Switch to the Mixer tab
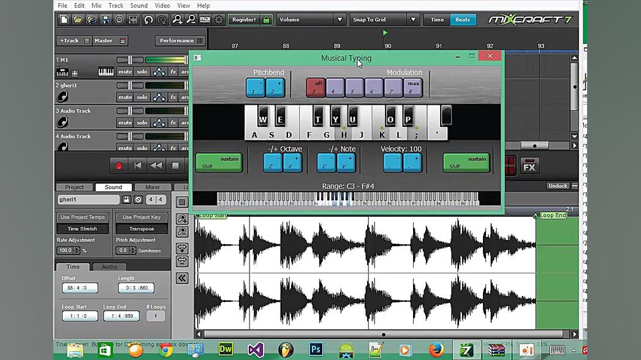The image size is (641, 360). point(153,187)
